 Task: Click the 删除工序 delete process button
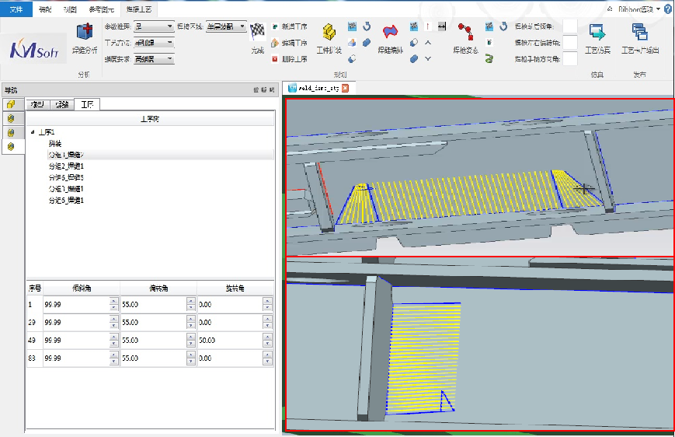289,58
